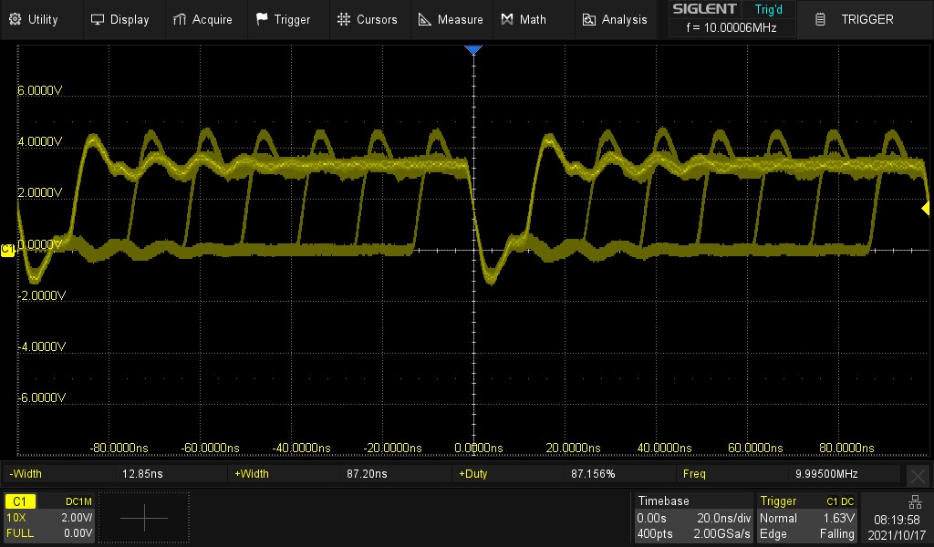Click the network status icon near the clock

(915, 501)
